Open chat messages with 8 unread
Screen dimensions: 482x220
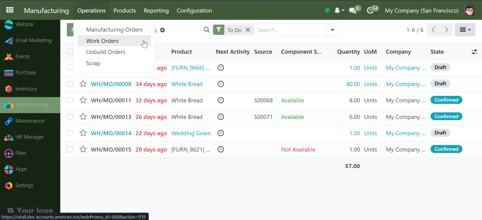tap(354, 10)
